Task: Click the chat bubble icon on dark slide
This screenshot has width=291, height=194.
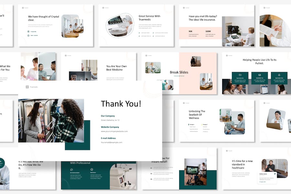Action: (71, 169)
